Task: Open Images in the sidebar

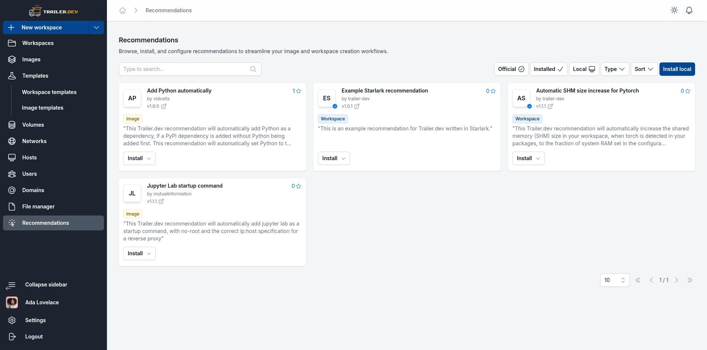Action: [x=53, y=59]
